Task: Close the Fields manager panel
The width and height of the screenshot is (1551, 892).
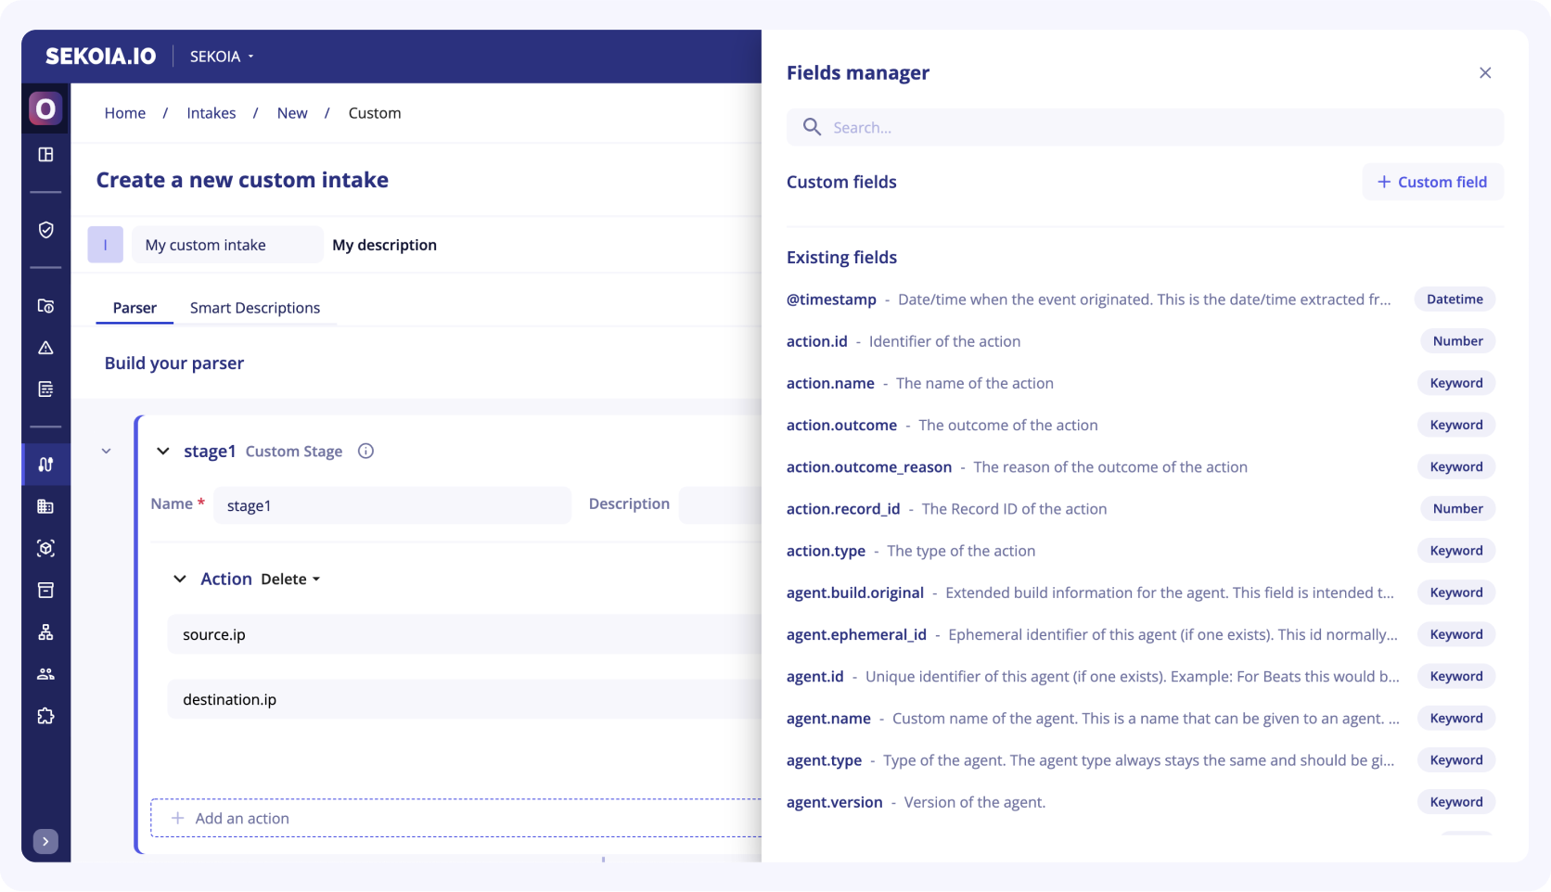Action: click(x=1485, y=72)
